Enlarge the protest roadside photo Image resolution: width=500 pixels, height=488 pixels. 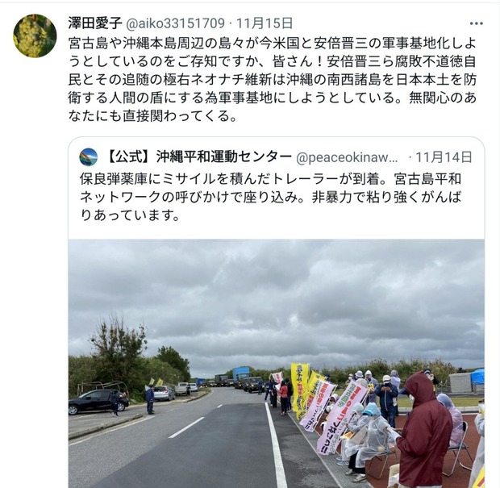click(277, 363)
